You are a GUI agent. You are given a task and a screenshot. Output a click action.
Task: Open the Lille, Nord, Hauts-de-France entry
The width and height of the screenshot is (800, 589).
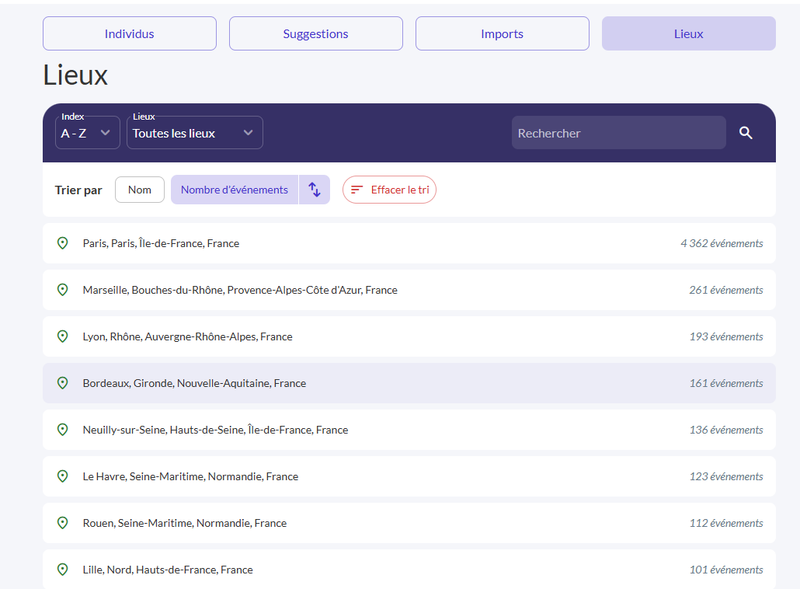[409, 569]
